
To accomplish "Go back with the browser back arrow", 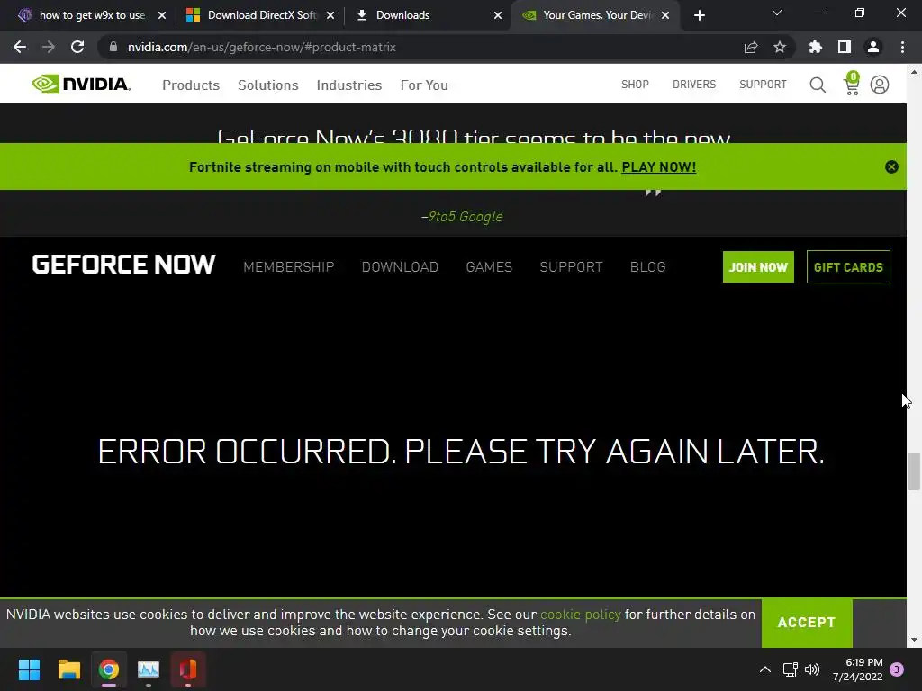I will pos(20,47).
